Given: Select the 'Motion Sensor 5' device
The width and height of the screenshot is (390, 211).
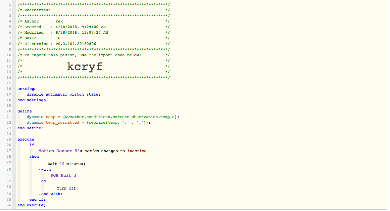Looking at the screenshot, I should (58, 151).
